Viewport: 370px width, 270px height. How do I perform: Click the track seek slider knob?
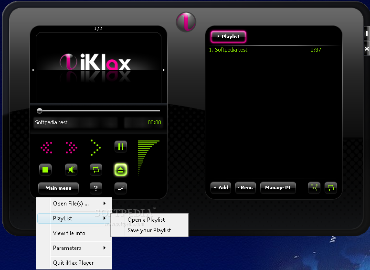pyautogui.click(x=40, y=110)
